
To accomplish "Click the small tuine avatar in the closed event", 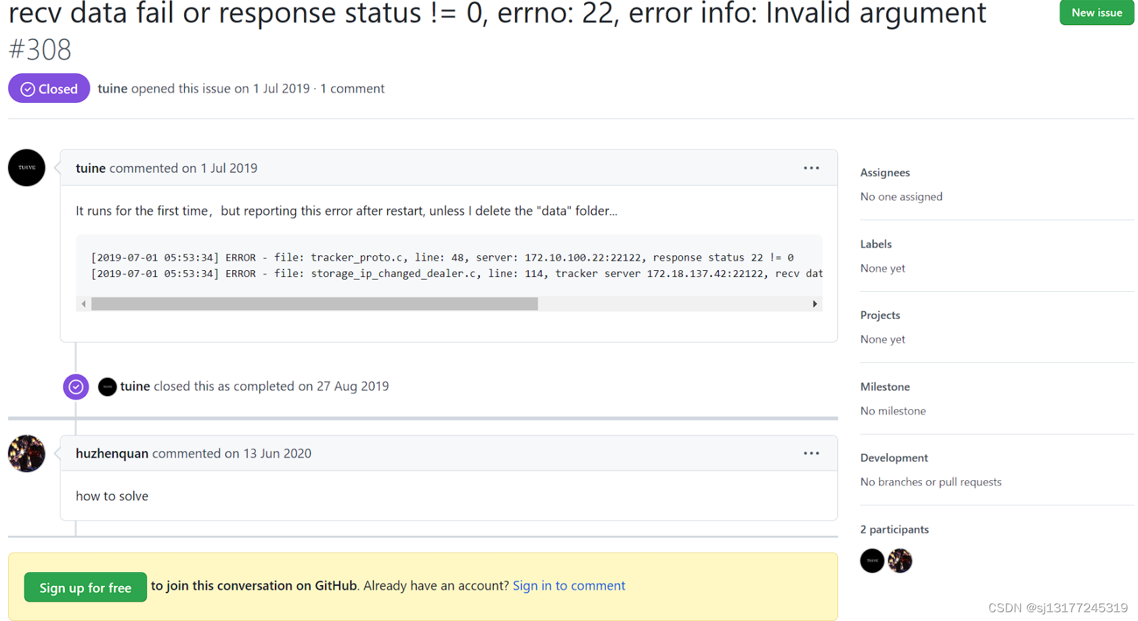I will pos(108,387).
